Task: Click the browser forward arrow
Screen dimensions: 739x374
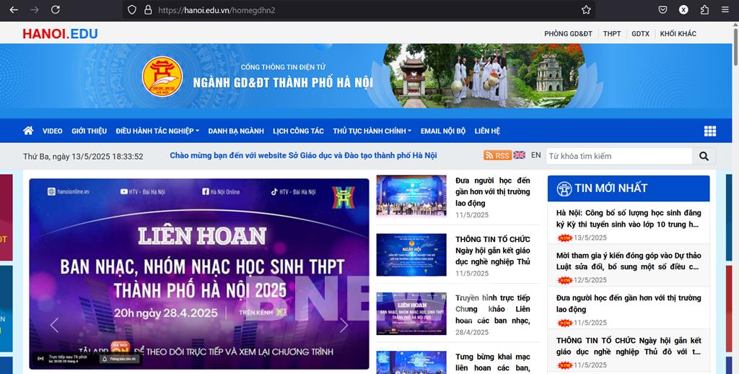Action: [x=35, y=9]
